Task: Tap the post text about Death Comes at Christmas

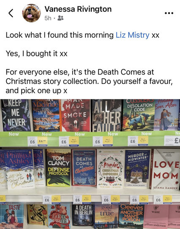Action: tap(89, 81)
